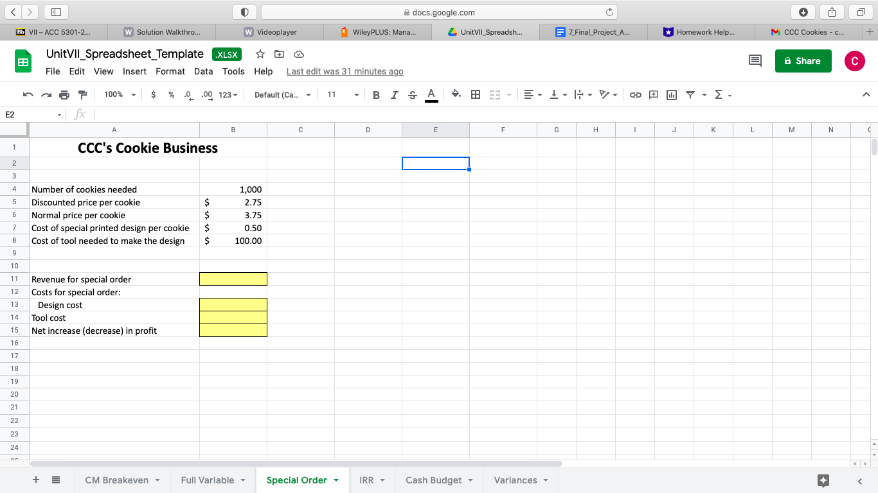Open the Insert chart tool

pos(671,94)
